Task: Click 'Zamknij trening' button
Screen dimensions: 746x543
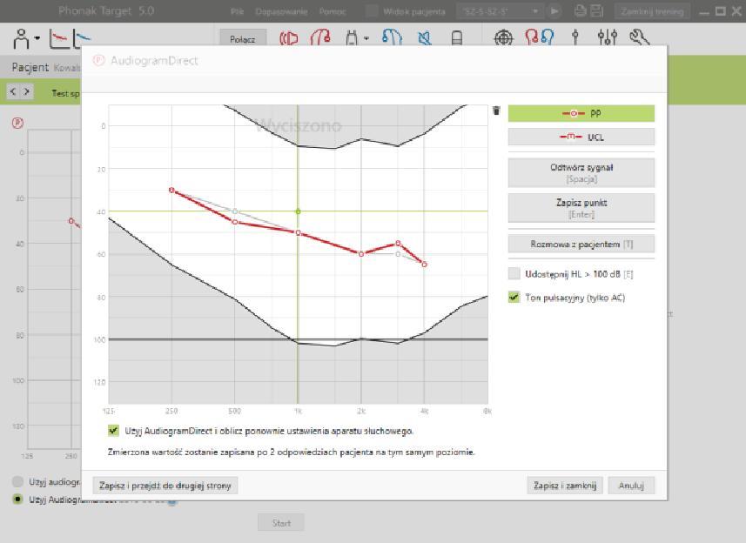Action: tap(652, 11)
